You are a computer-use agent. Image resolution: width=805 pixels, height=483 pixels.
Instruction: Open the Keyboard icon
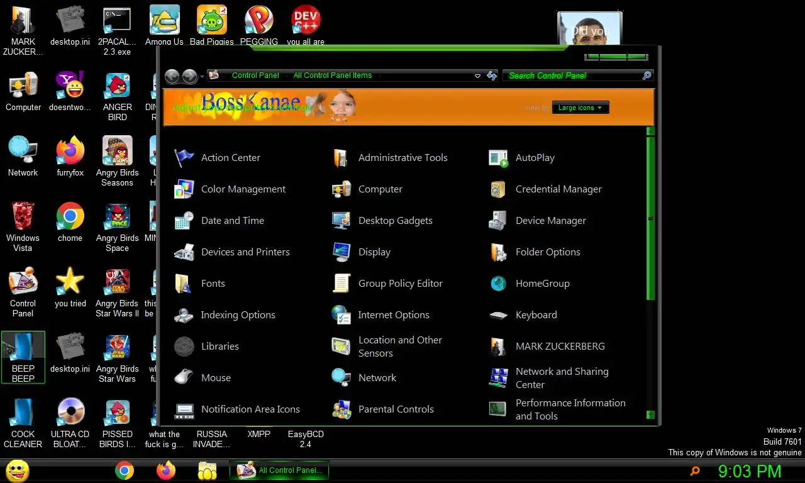coord(498,314)
